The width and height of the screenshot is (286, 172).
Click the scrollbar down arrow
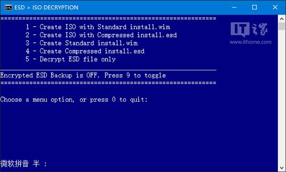[282, 168]
